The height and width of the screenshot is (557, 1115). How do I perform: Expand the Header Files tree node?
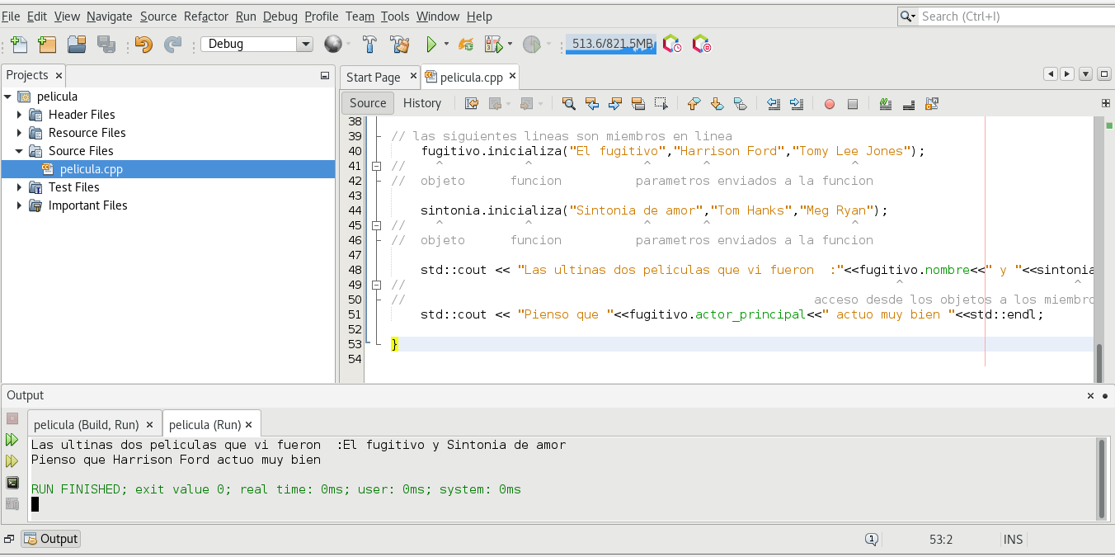(x=19, y=115)
